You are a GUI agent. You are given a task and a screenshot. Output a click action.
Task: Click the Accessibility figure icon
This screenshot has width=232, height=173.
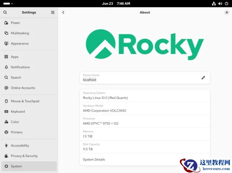[x=6, y=145]
